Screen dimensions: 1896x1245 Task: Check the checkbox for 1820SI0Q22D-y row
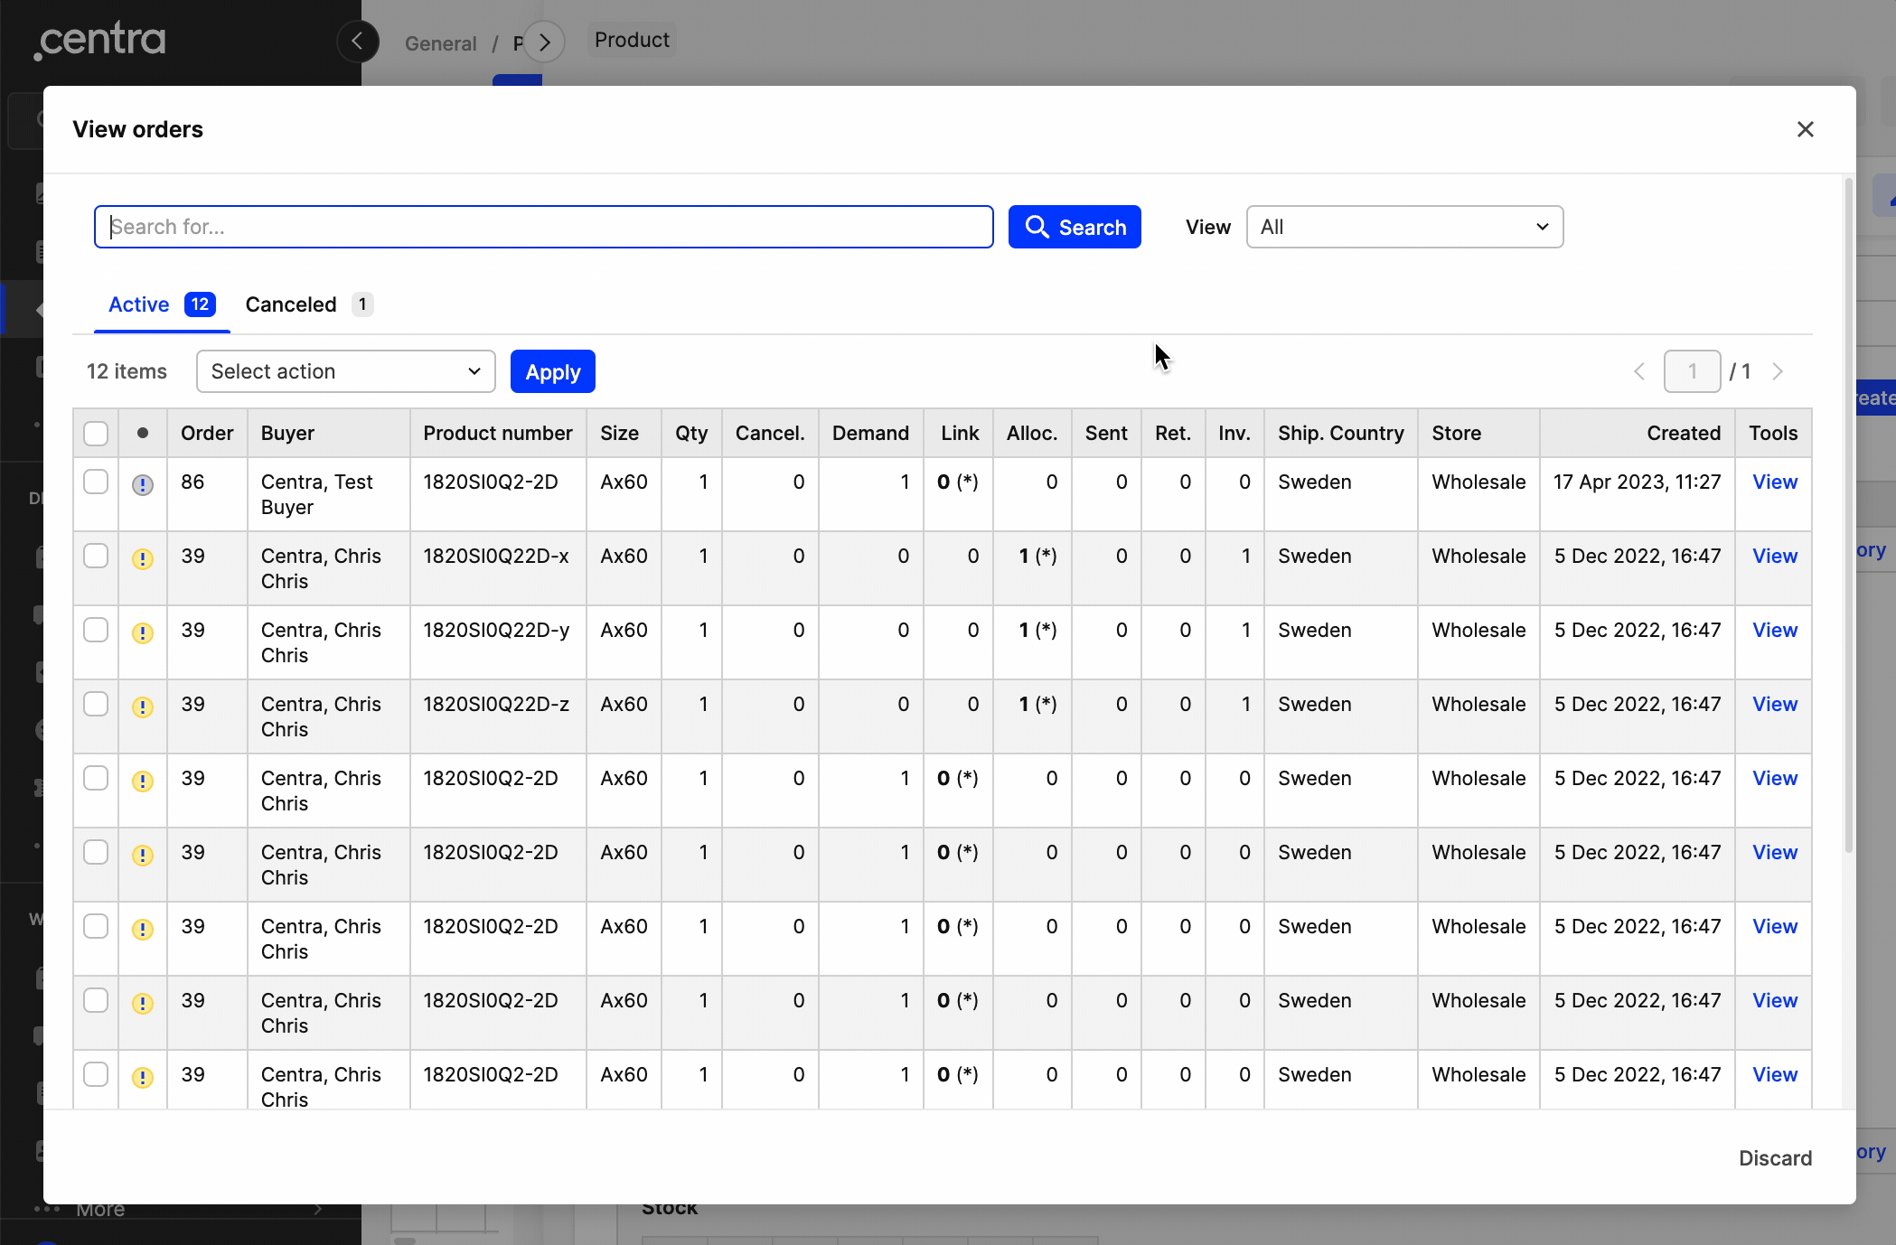pos(96,630)
